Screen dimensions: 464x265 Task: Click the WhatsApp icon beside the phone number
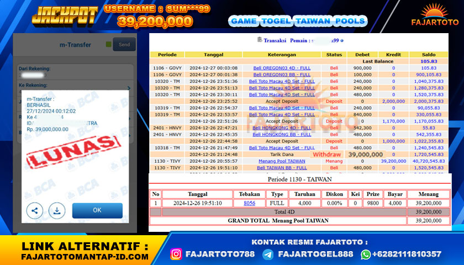coord(366,255)
